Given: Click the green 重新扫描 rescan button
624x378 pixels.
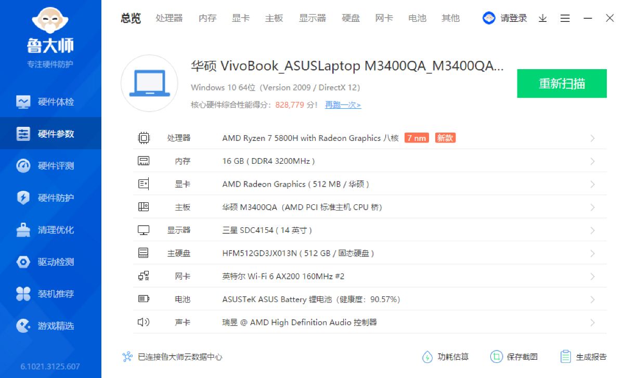Looking at the screenshot, I should click(562, 83).
